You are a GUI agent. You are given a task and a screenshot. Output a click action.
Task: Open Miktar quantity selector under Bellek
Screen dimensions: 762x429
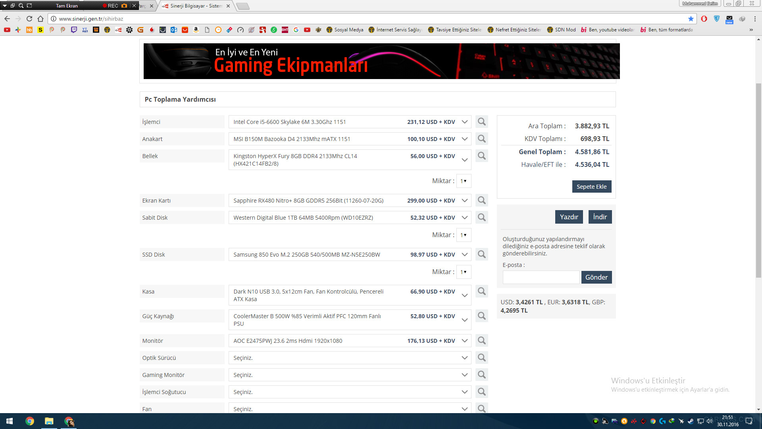point(463,181)
